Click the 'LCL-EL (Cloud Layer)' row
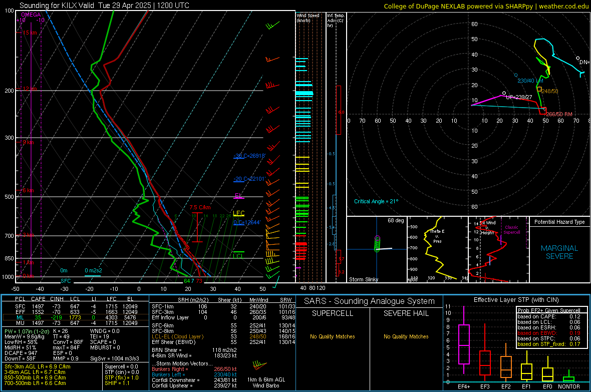 pyautogui.click(x=222, y=336)
